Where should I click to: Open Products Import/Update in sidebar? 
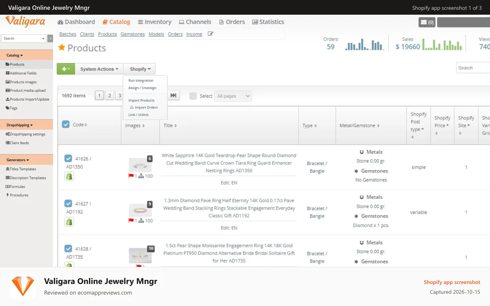pos(27,99)
